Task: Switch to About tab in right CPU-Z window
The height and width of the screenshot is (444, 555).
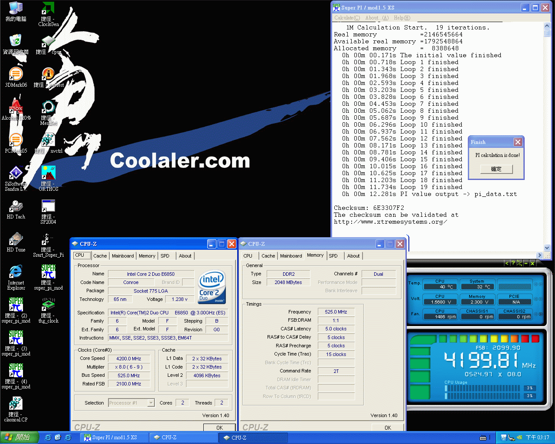Action: click(353, 256)
